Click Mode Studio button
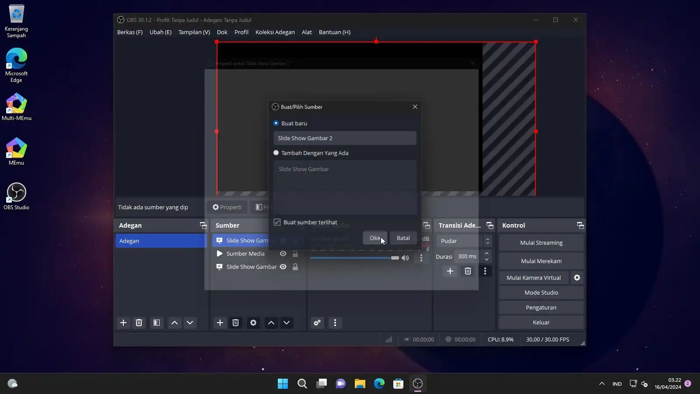The height and width of the screenshot is (394, 700). (x=541, y=292)
